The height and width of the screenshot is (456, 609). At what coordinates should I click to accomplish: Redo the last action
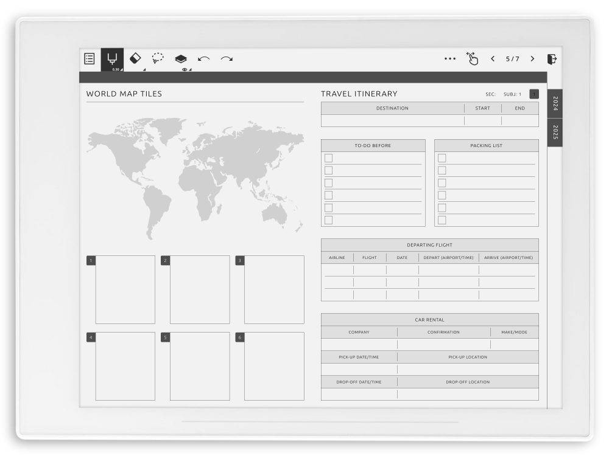click(225, 57)
